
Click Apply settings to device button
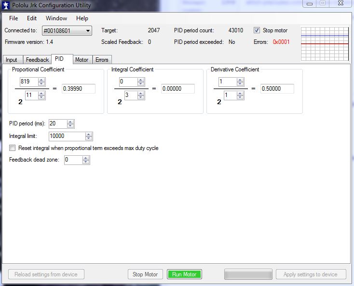pyautogui.click(x=311, y=274)
